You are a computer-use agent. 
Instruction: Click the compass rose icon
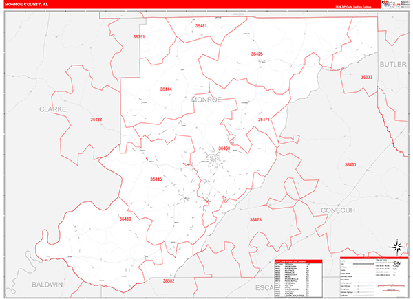(396, 247)
